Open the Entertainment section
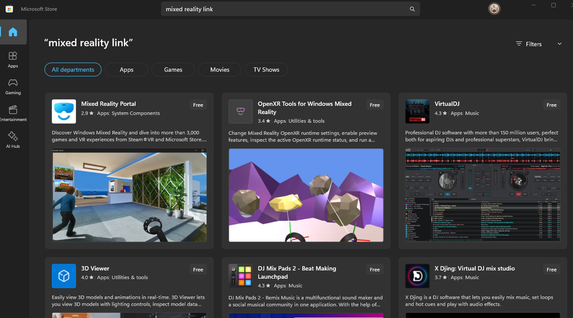The width and height of the screenshot is (573, 318). click(x=13, y=113)
